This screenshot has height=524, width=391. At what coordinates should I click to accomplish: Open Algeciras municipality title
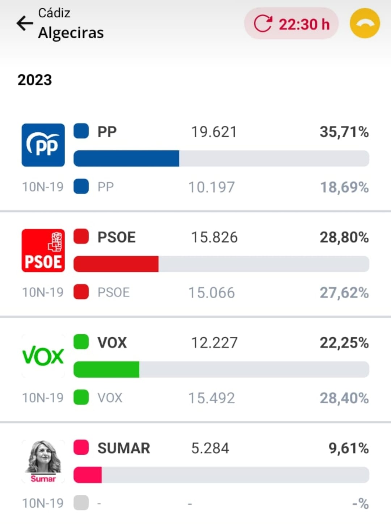[71, 33]
